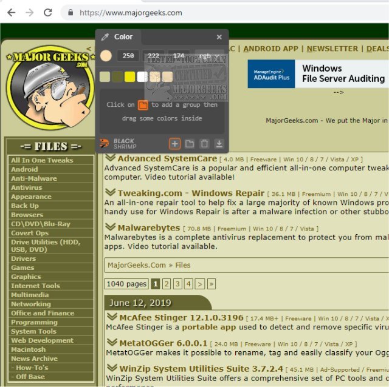Click the trash delete icon
The height and width of the screenshot is (387, 389).
click(204, 144)
